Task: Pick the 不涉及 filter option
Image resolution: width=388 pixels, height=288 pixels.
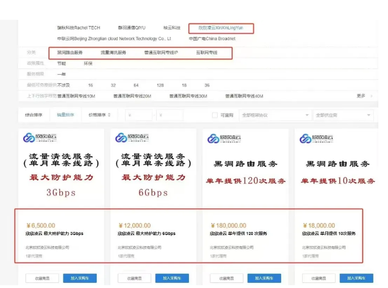Action: click(x=63, y=85)
